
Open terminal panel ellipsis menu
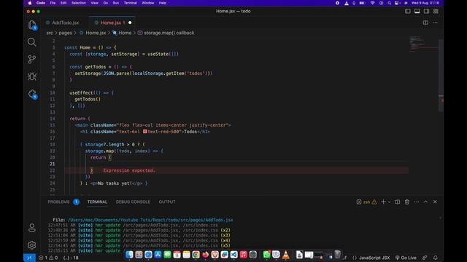tap(417, 202)
